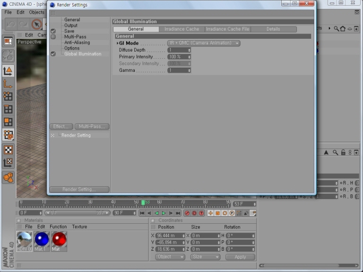Play animation backwards
This screenshot has width=363, height=272.
click(x=156, y=213)
